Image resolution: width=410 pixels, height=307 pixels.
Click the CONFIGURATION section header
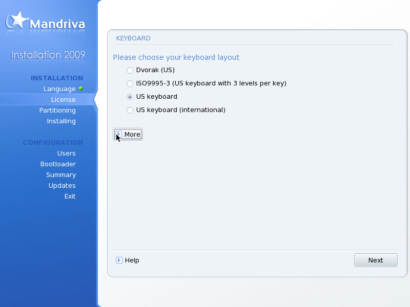pyautogui.click(x=53, y=143)
